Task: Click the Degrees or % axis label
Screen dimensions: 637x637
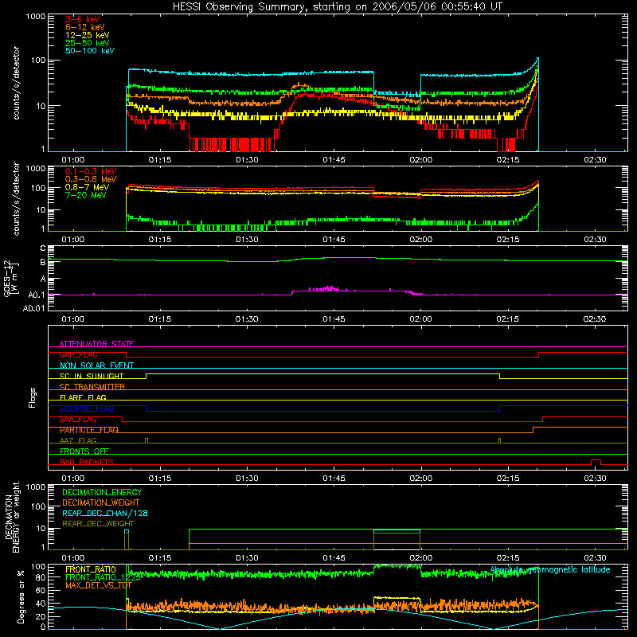Action: click(x=21, y=596)
